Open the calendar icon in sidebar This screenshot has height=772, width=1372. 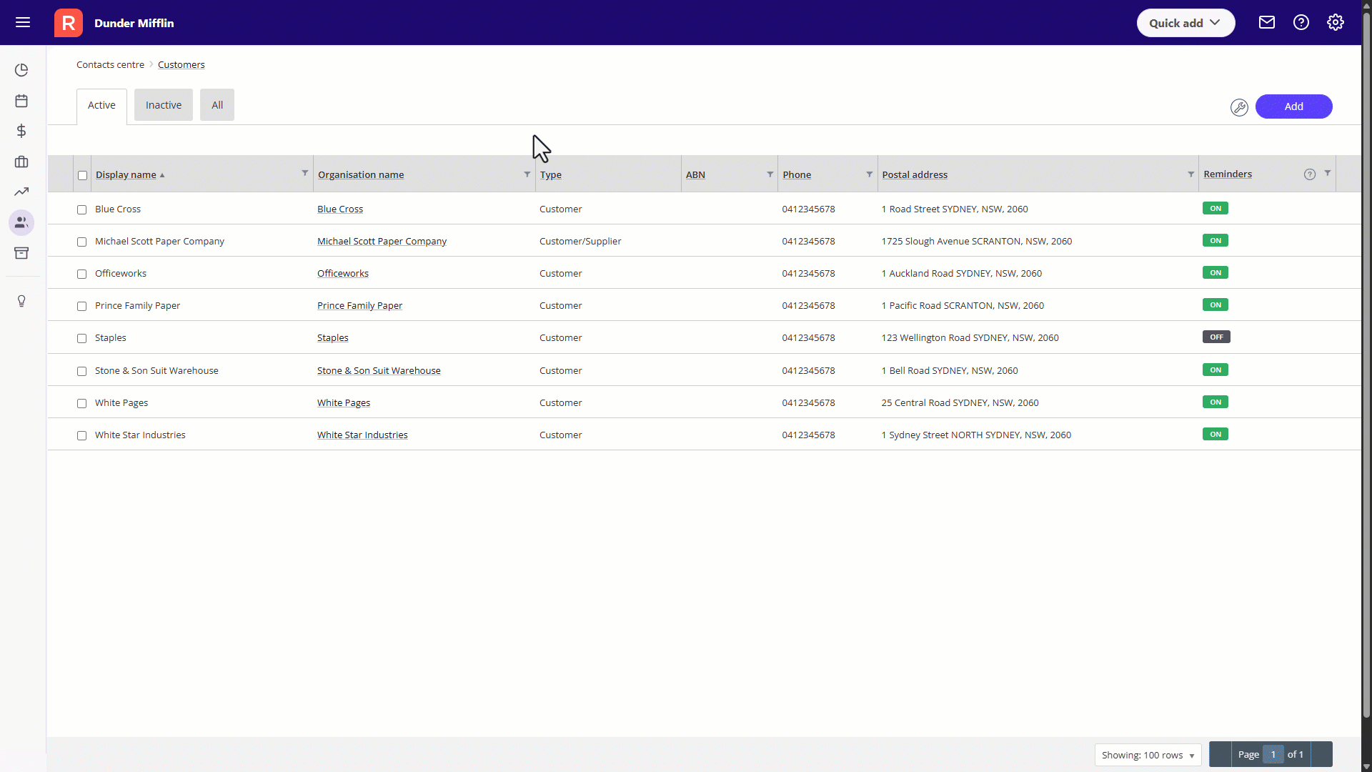(21, 101)
